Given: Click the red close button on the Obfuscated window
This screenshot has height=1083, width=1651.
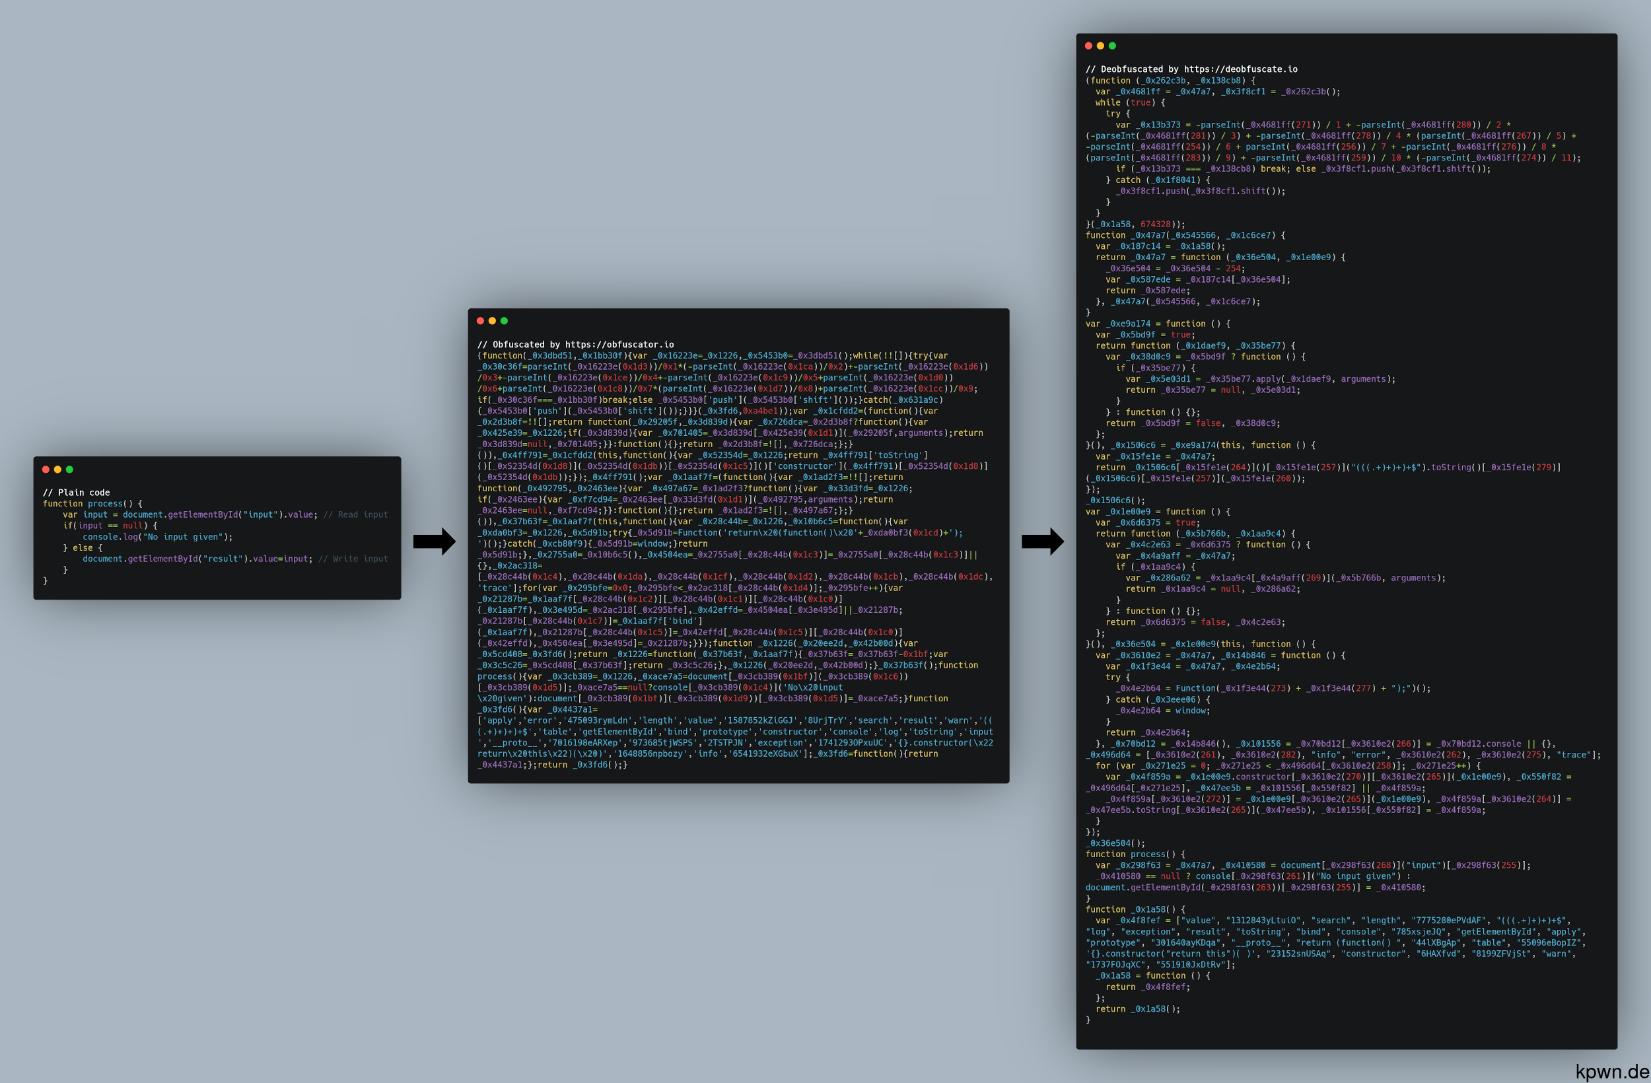Looking at the screenshot, I should tap(479, 320).
